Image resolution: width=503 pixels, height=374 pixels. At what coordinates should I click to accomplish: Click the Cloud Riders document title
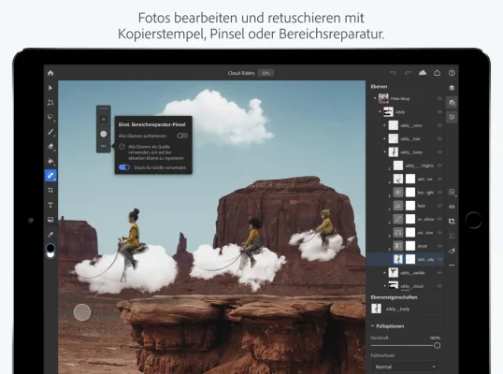coord(241,73)
